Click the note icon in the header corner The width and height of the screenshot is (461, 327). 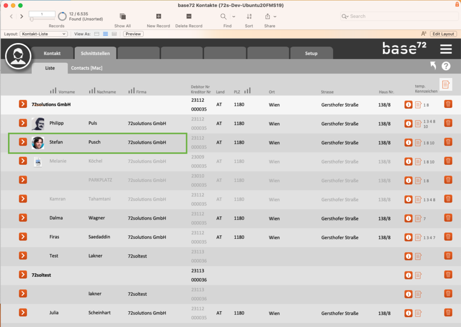tap(446, 85)
